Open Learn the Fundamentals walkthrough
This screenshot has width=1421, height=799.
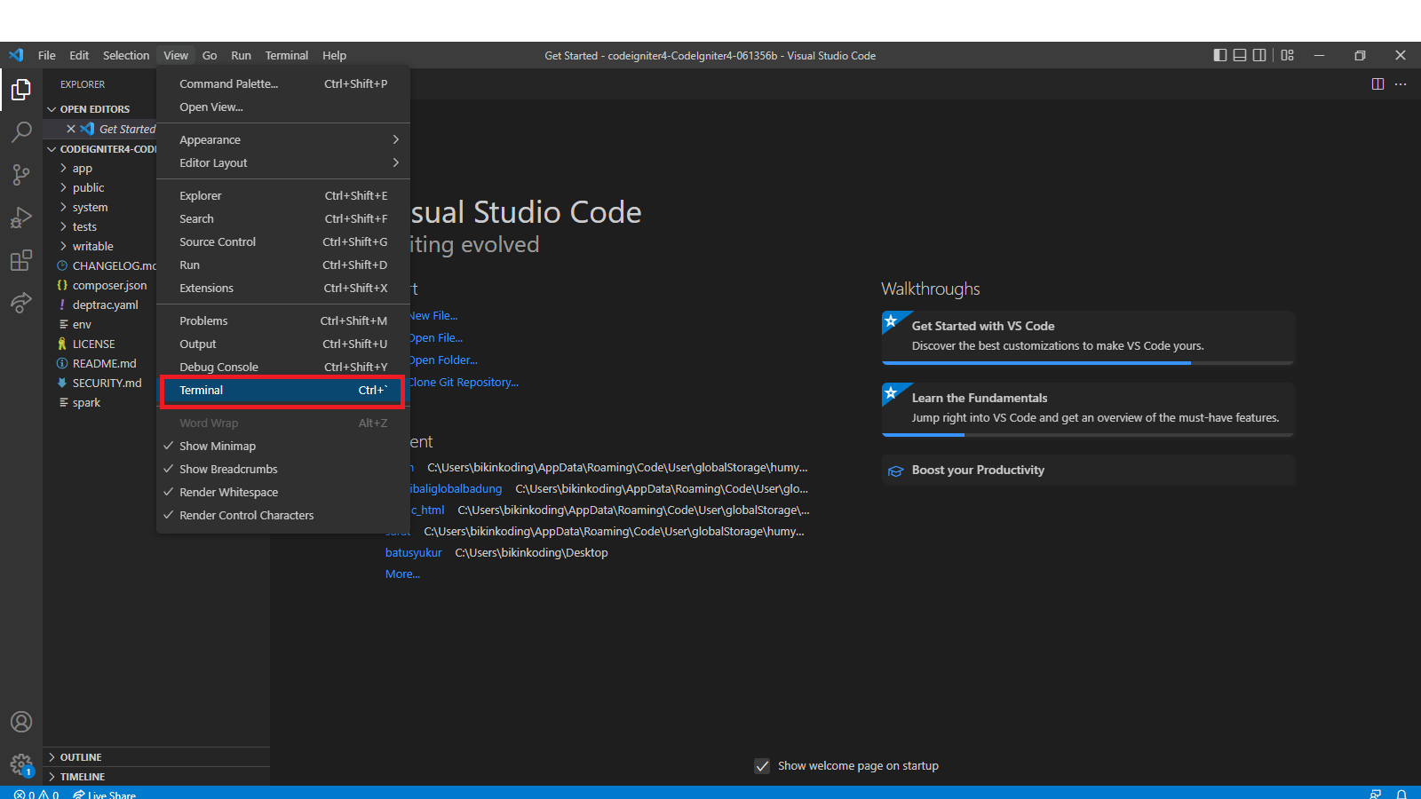point(1088,409)
